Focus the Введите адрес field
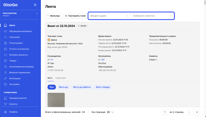The height and width of the screenshot is (117, 206). click(110, 16)
